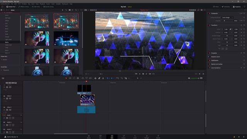The height and width of the screenshot is (139, 247).
Task: Toggle the Cropping section enable switch
Action: click(209, 53)
